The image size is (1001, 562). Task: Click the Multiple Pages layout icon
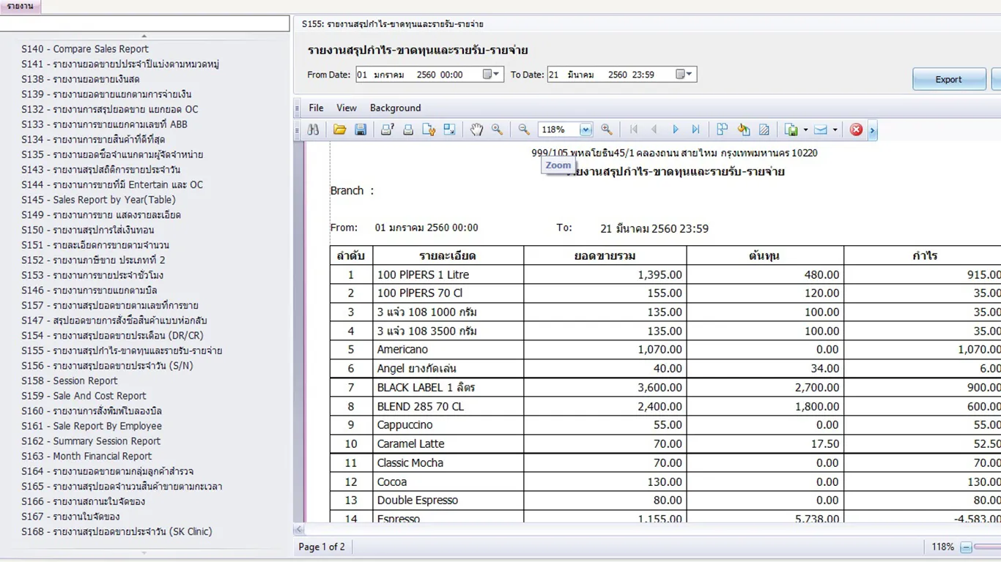tap(723, 130)
